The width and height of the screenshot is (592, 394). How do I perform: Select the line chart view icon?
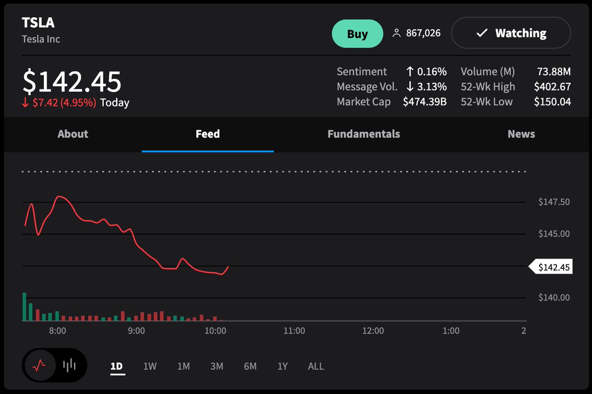point(39,365)
